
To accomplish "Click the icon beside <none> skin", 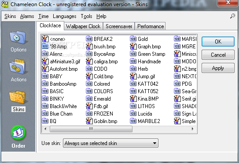I will click(x=45, y=39).
